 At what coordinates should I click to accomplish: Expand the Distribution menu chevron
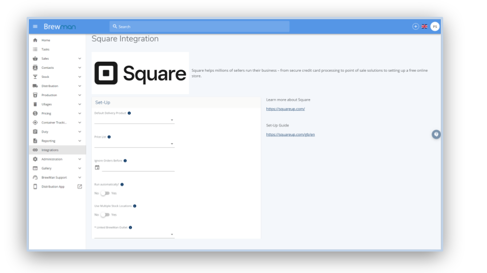pyautogui.click(x=80, y=86)
